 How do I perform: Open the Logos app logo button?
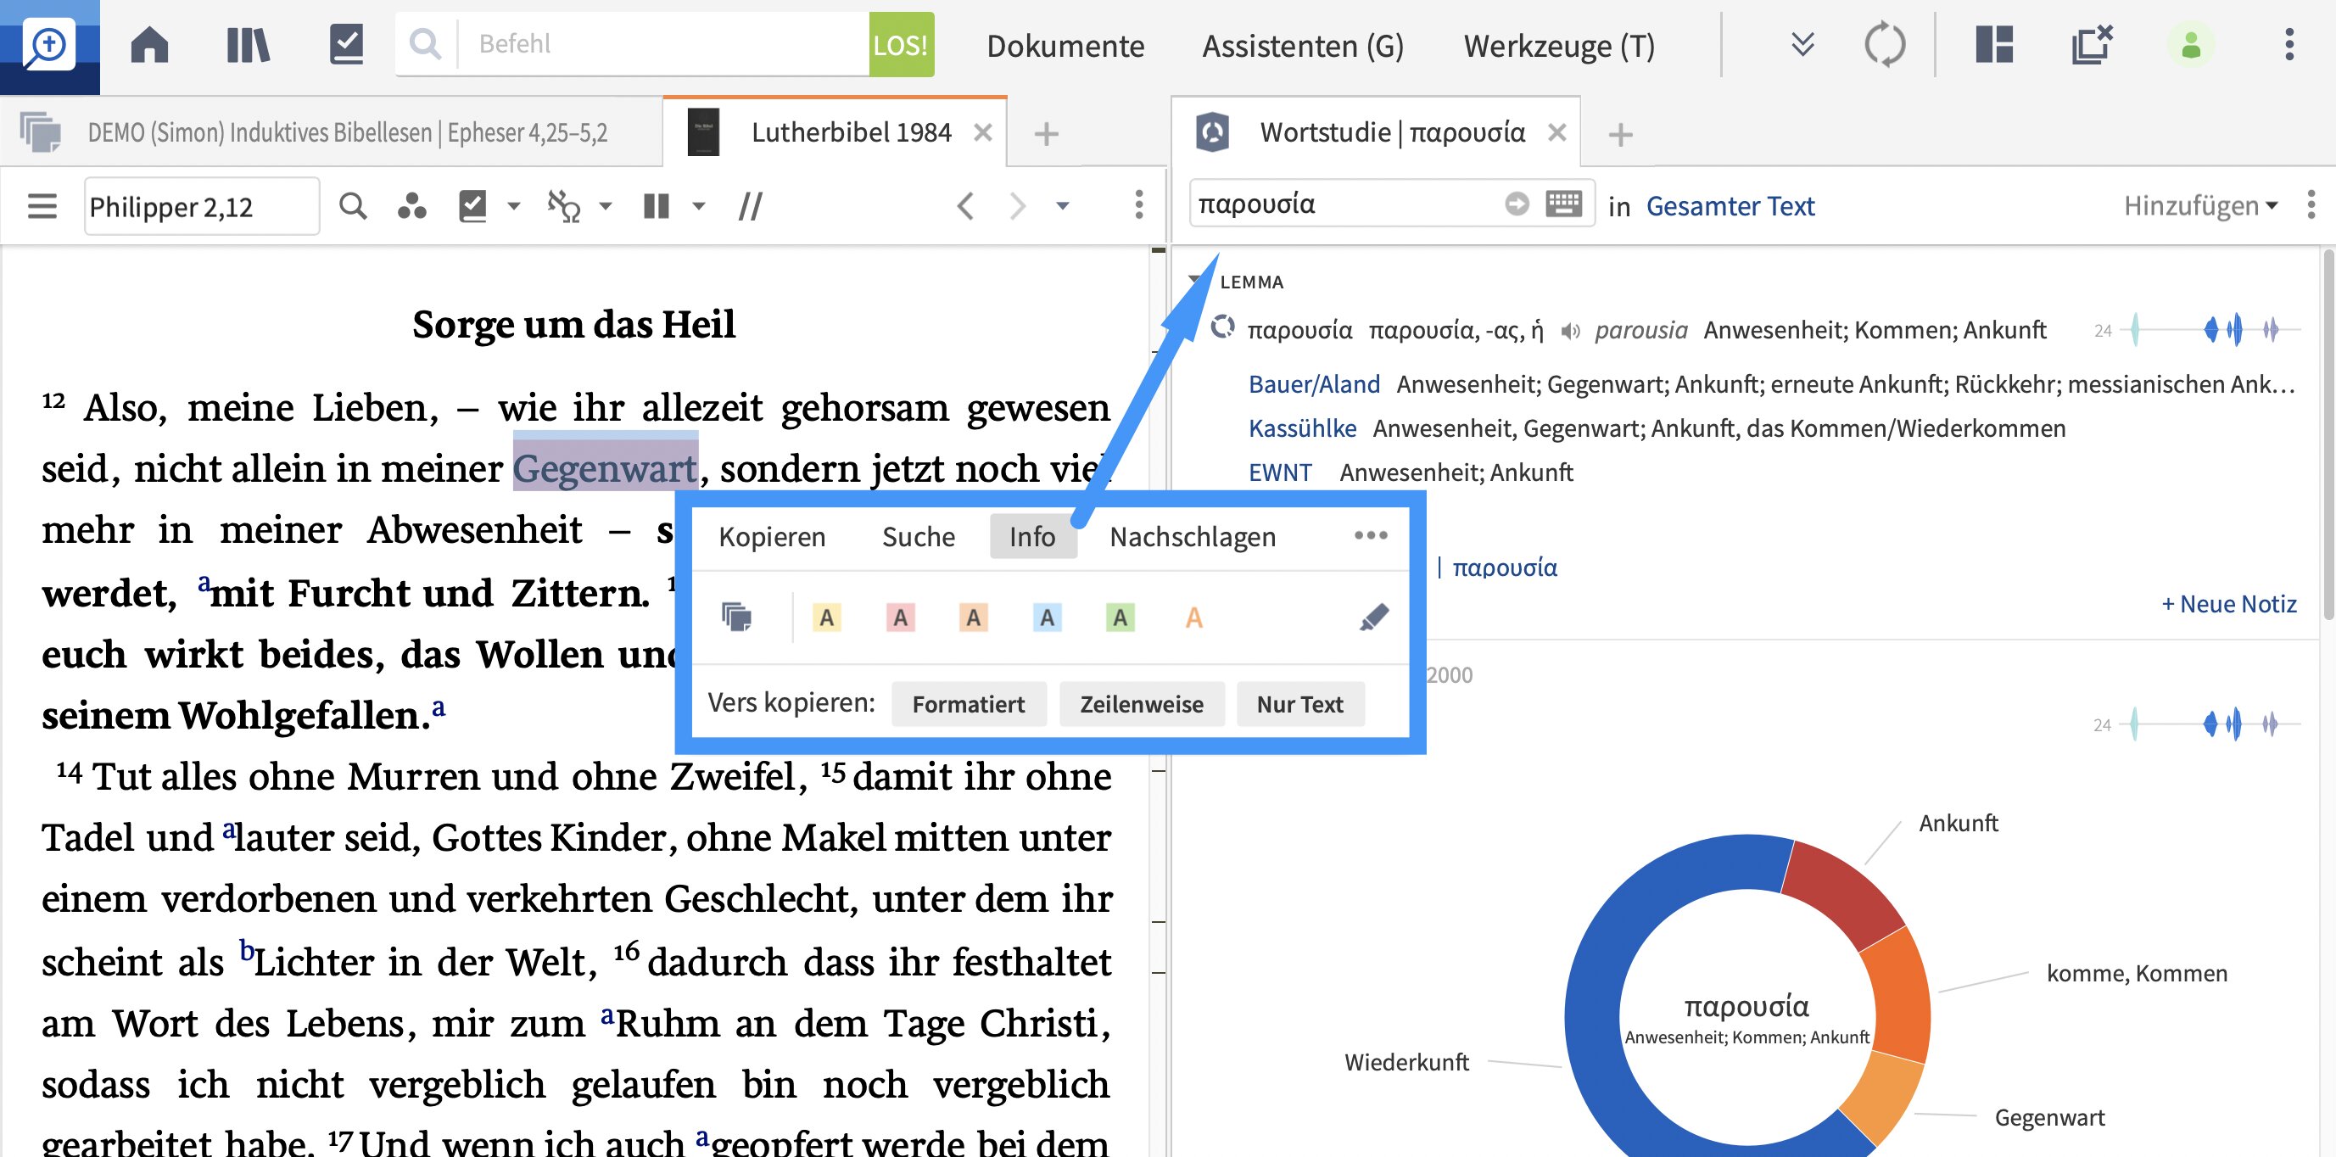[49, 45]
